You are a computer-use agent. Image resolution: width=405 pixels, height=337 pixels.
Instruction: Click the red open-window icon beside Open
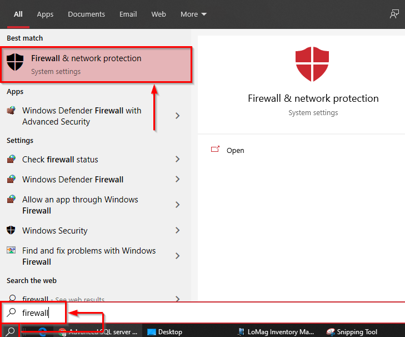(x=215, y=149)
